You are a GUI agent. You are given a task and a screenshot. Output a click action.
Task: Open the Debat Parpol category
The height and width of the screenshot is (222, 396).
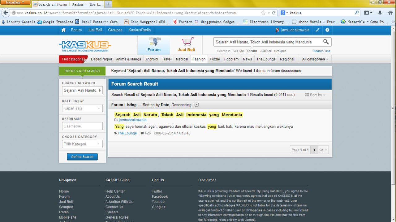click(101, 59)
